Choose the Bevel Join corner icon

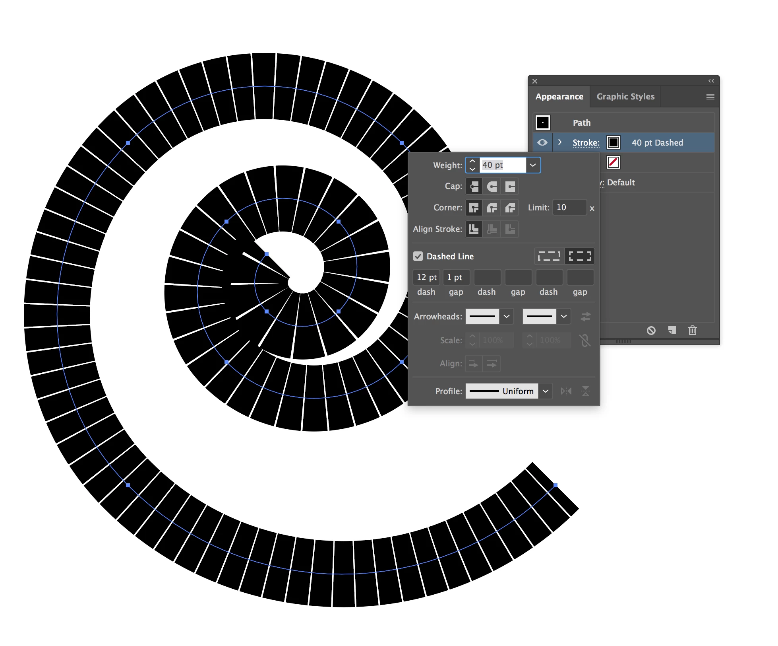[x=510, y=208]
